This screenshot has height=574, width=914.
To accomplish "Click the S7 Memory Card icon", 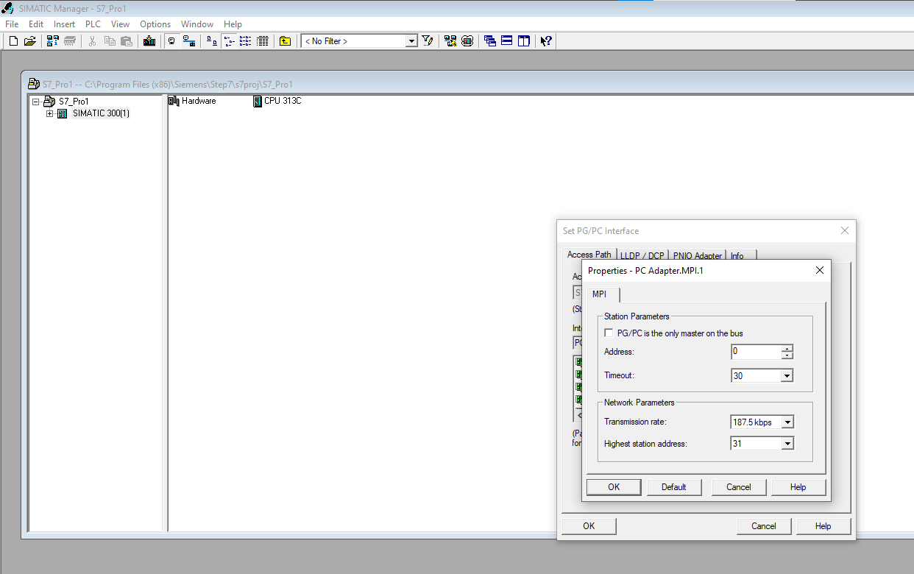I will tap(70, 41).
